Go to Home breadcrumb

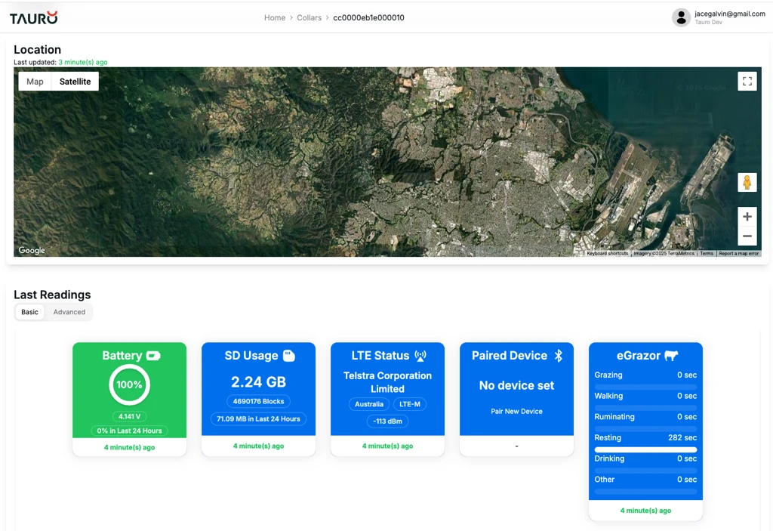point(275,17)
